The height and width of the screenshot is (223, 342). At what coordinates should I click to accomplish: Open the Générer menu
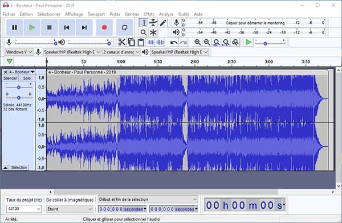pos(132,14)
